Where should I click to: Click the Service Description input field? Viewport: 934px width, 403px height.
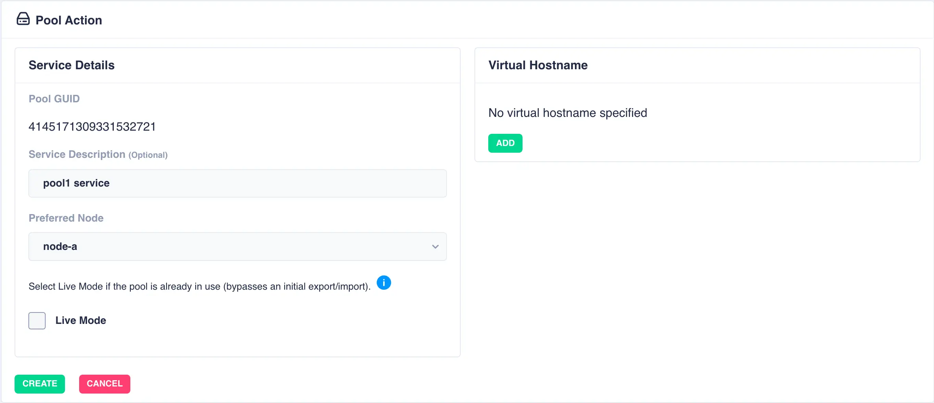pyautogui.click(x=237, y=183)
